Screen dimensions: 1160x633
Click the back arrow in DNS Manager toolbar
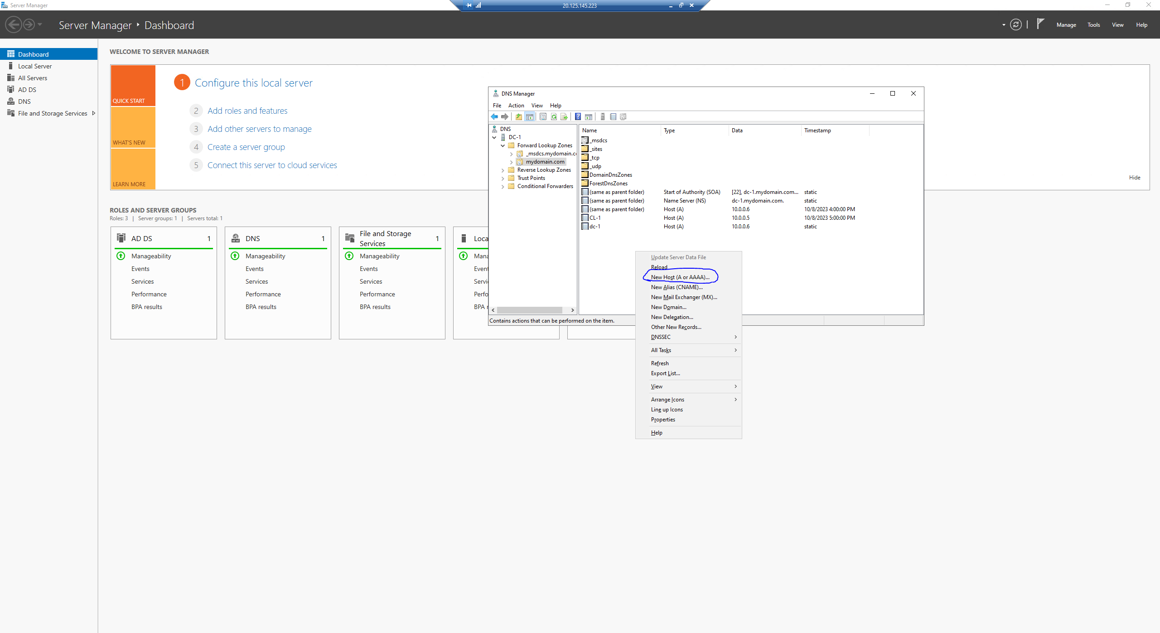494,117
